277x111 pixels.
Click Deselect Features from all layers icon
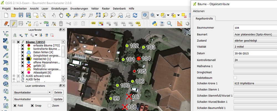184,15
